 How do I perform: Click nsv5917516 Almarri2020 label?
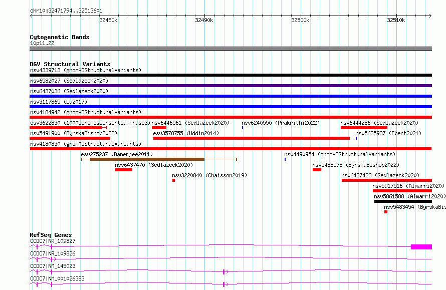tap(408, 186)
